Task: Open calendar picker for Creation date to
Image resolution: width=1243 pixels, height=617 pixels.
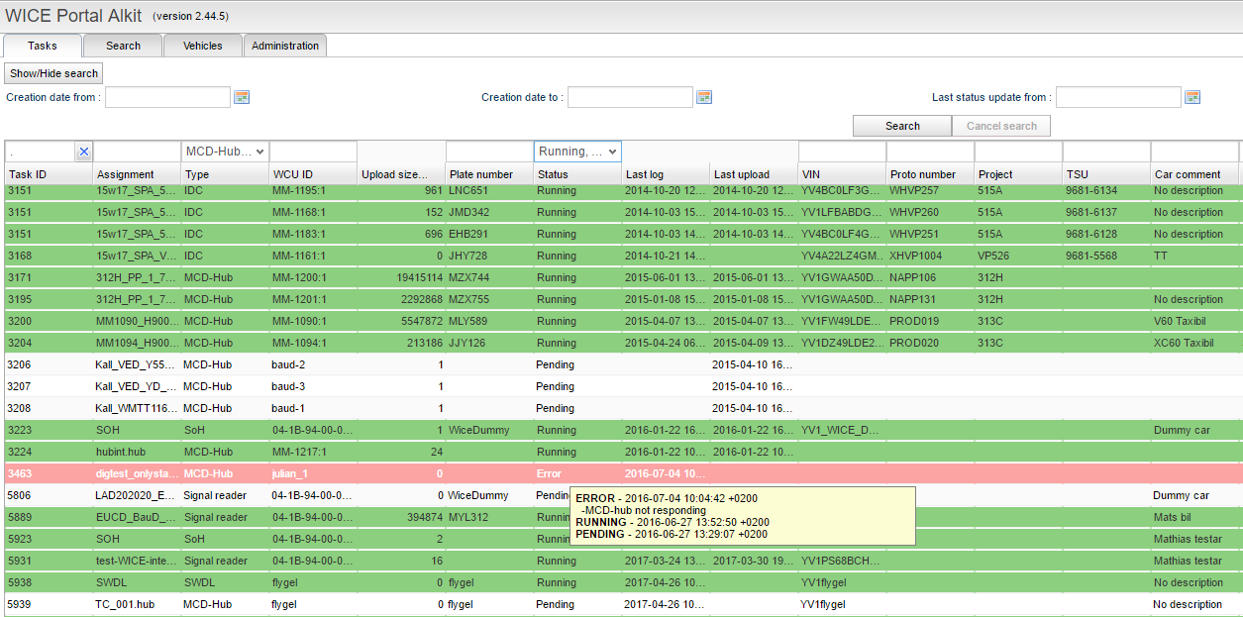Action: tap(704, 97)
